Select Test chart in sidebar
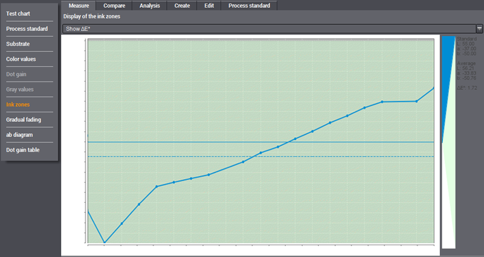 click(18, 13)
